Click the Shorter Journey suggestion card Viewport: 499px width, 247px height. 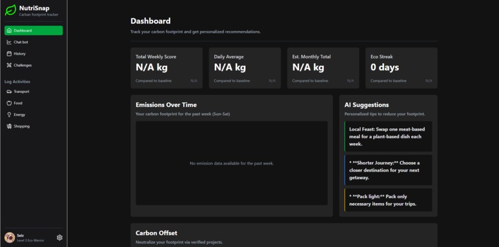click(388, 170)
